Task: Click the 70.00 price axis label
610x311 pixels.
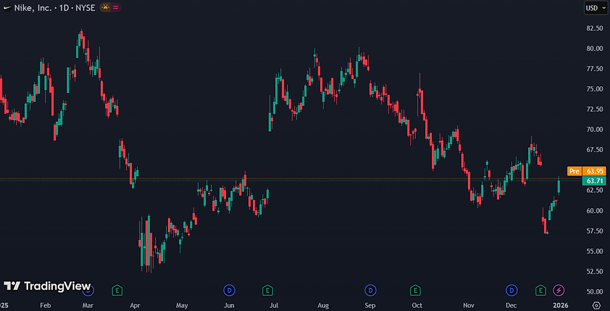Action: (594, 129)
